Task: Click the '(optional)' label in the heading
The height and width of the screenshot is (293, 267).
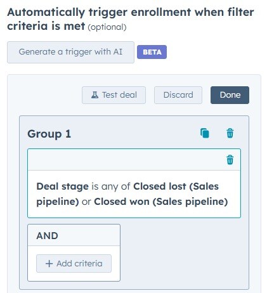Action: (107, 27)
